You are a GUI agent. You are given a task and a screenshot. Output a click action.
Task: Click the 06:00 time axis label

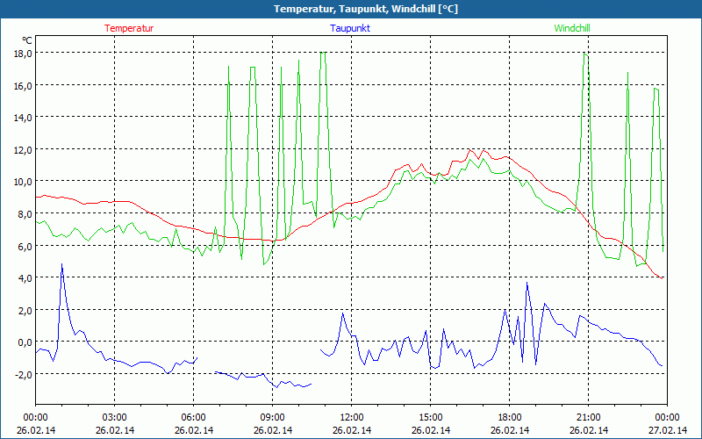(x=193, y=418)
